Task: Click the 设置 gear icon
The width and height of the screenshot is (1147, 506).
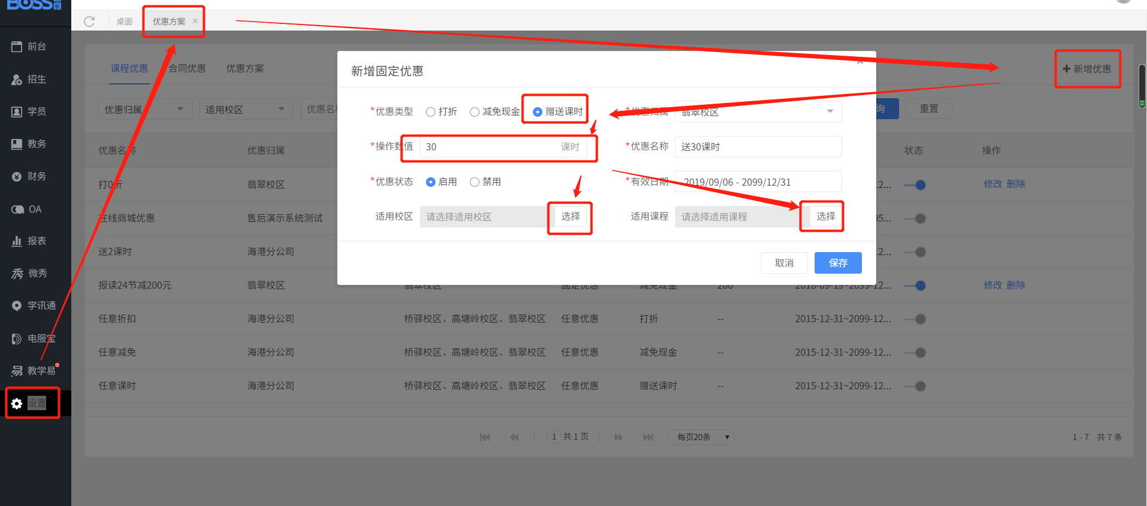Action: (x=17, y=403)
